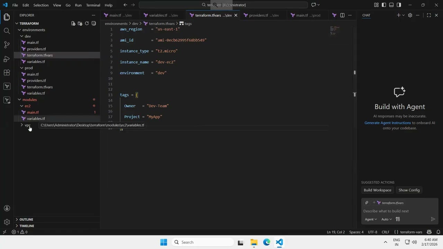The image size is (443, 249).
Task: Collapse the prod folder
Action: (x=57, y=68)
